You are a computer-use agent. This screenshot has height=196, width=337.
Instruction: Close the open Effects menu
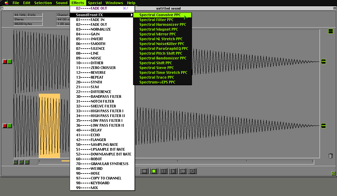(x=78, y=3)
